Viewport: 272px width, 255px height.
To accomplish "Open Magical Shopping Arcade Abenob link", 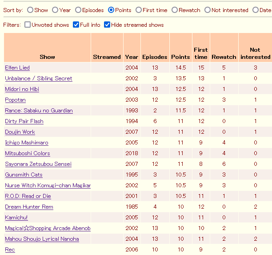I will pyautogui.click(x=48, y=228).
